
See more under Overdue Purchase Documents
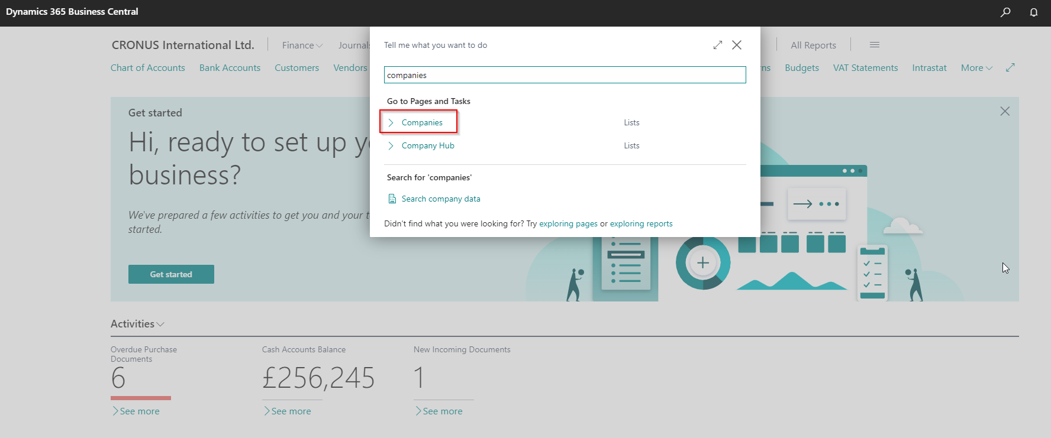136,411
